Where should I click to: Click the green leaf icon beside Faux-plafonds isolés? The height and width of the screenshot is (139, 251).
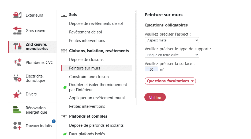(65, 134)
